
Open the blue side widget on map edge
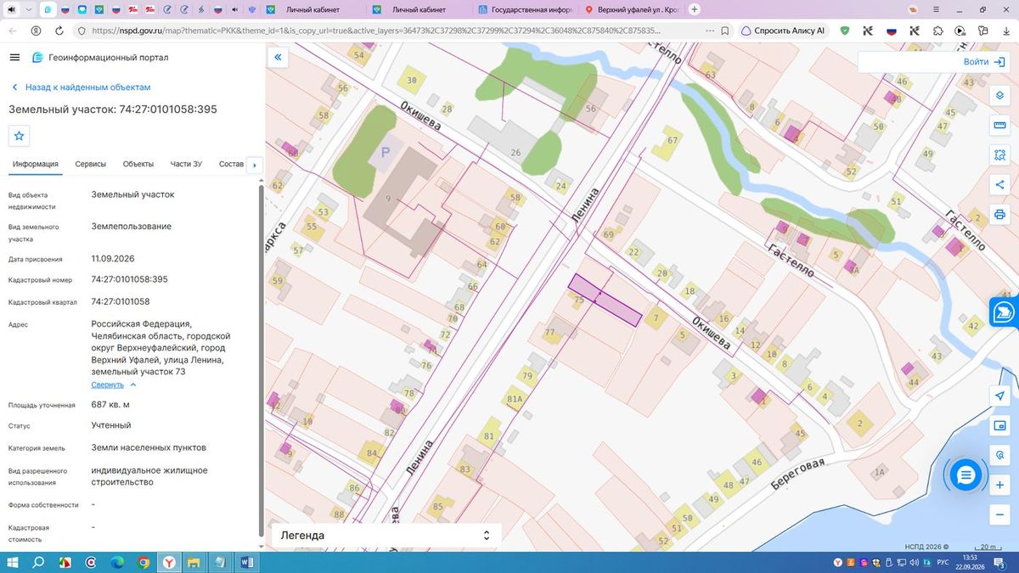(x=1005, y=312)
